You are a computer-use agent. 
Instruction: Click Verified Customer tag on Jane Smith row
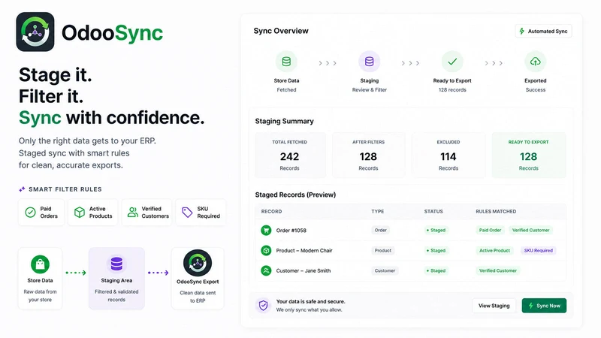pyautogui.click(x=498, y=270)
